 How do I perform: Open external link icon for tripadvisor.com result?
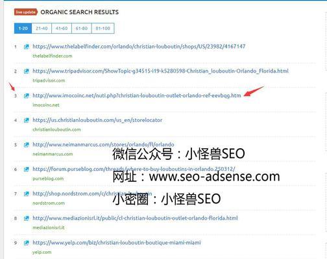(26, 71)
